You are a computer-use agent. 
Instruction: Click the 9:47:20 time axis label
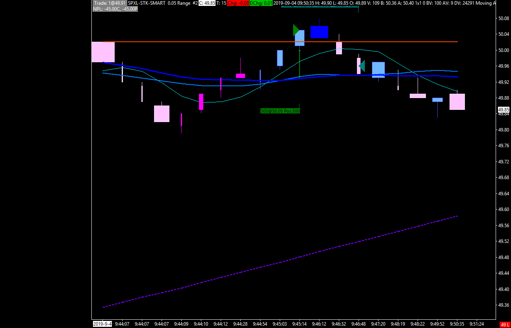pyautogui.click(x=378, y=324)
